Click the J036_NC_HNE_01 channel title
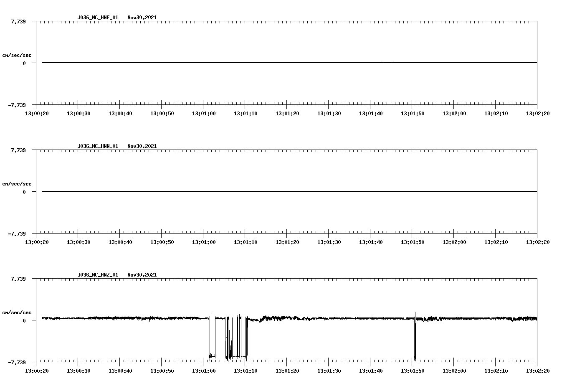 coord(98,18)
